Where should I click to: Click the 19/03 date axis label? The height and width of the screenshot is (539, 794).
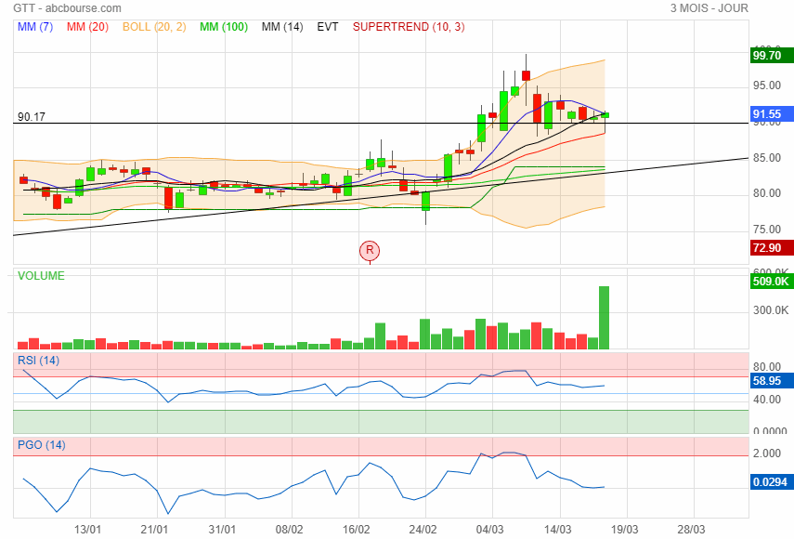pyautogui.click(x=624, y=530)
